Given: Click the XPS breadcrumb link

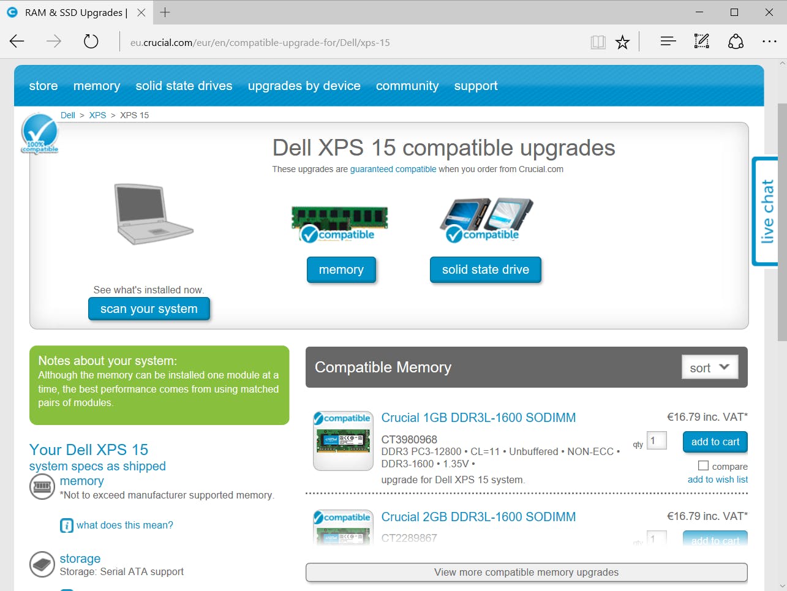Looking at the screenshot, I should pyautogui.click(x=97, y=115).
